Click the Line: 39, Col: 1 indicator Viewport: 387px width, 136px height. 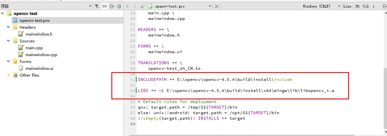pos(359,6)
